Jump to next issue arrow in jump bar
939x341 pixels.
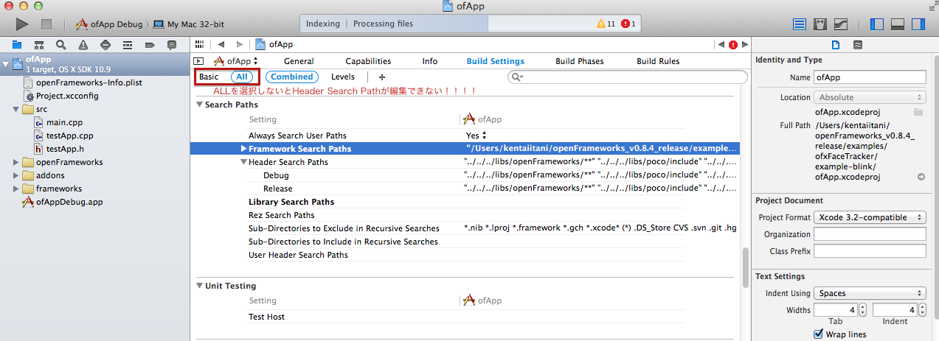tap(744, 45)
